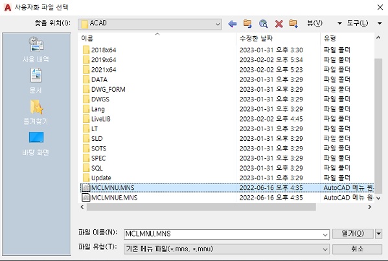Screen dimensions: 388x261
Task: Close the 사용자화 파일 선택 dialog
Action: pyautogui.click(x=380, y=7)
